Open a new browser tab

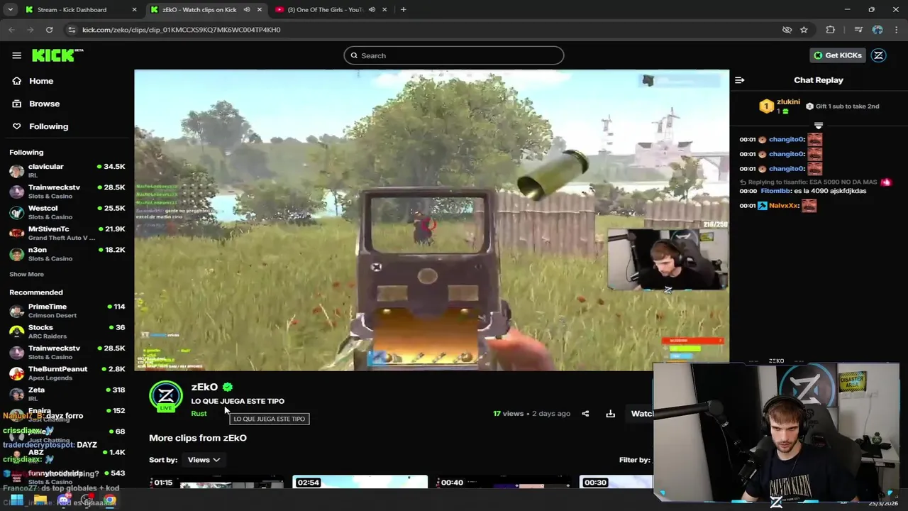[403, 9]
